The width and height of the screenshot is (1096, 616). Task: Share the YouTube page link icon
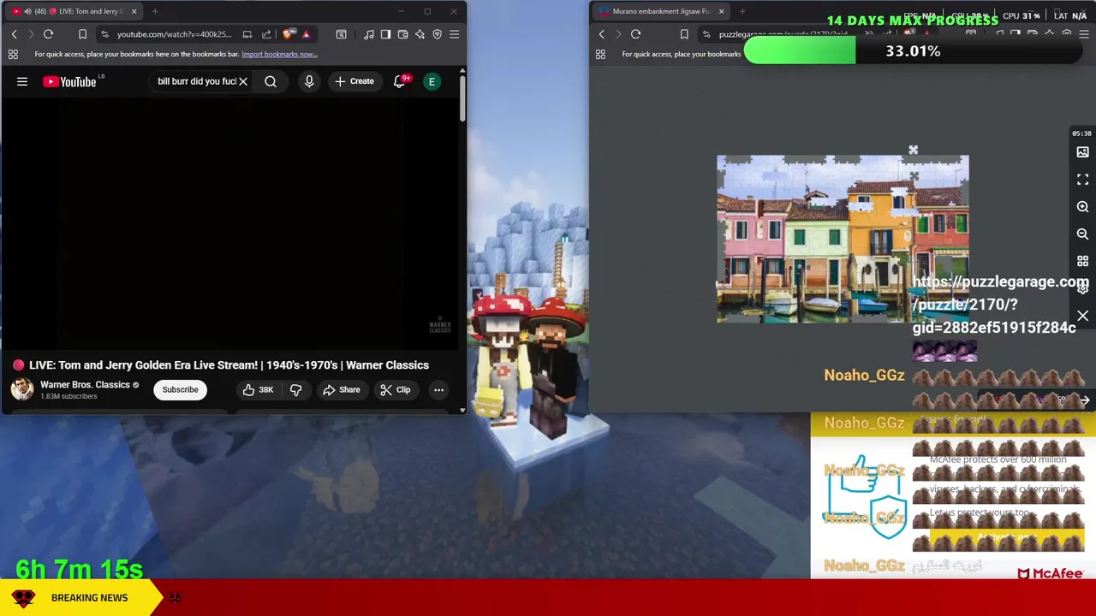[267, 34]
